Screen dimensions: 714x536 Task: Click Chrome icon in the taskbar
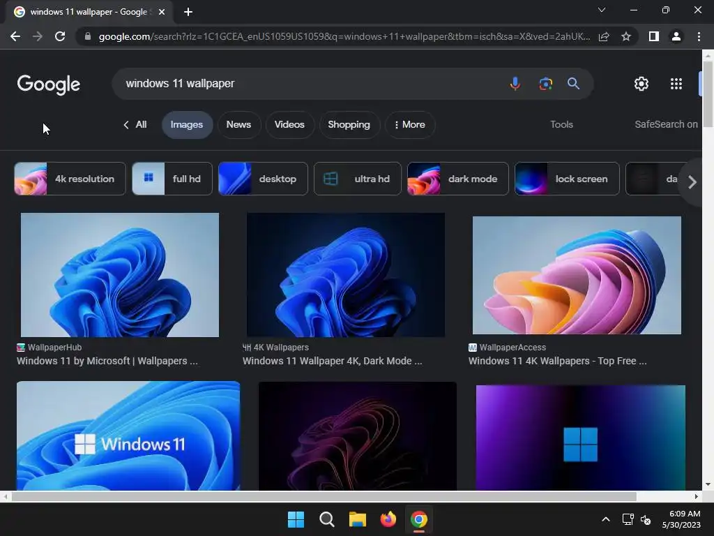point(419,519)
